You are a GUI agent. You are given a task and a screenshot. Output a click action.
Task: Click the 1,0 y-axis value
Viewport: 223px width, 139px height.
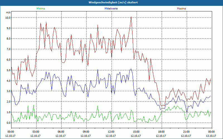click(x=8, y=112)
